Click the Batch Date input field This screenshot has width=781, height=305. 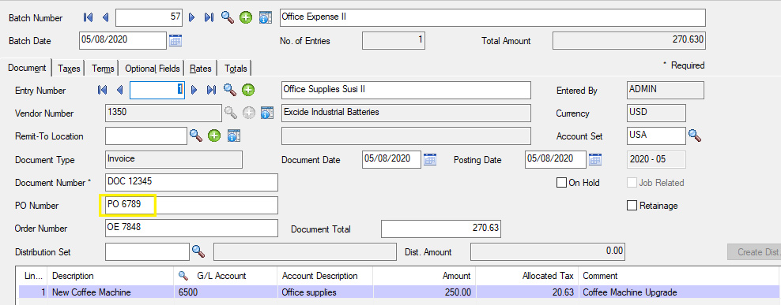tap(123, 41)
